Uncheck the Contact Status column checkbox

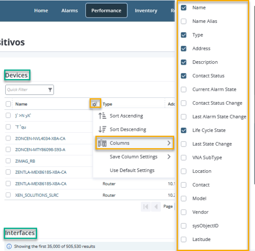184,76
